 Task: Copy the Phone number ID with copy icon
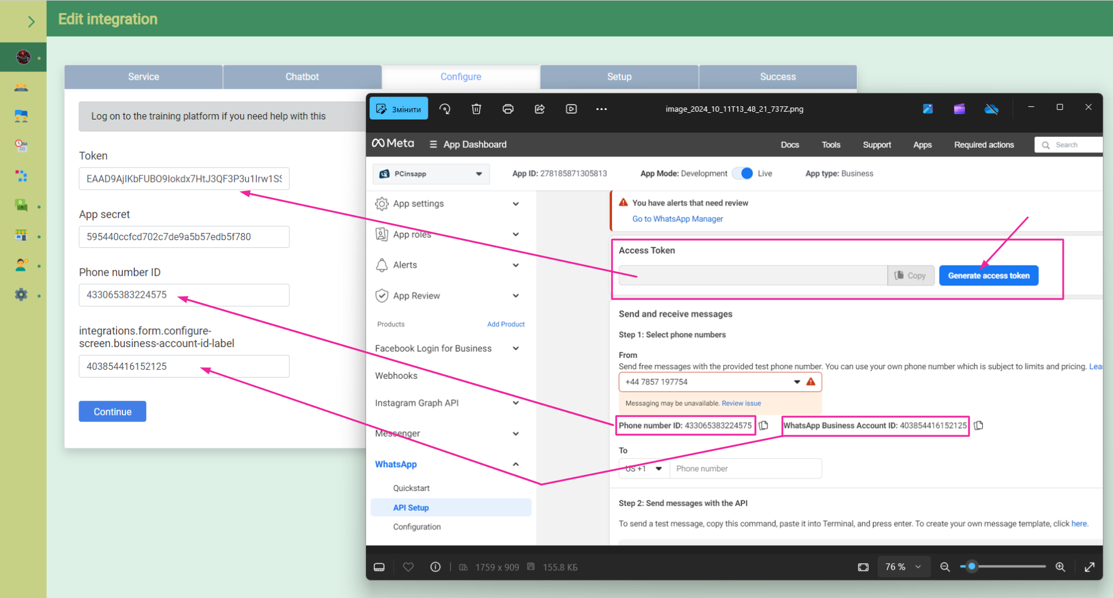[x=764, y=426]
